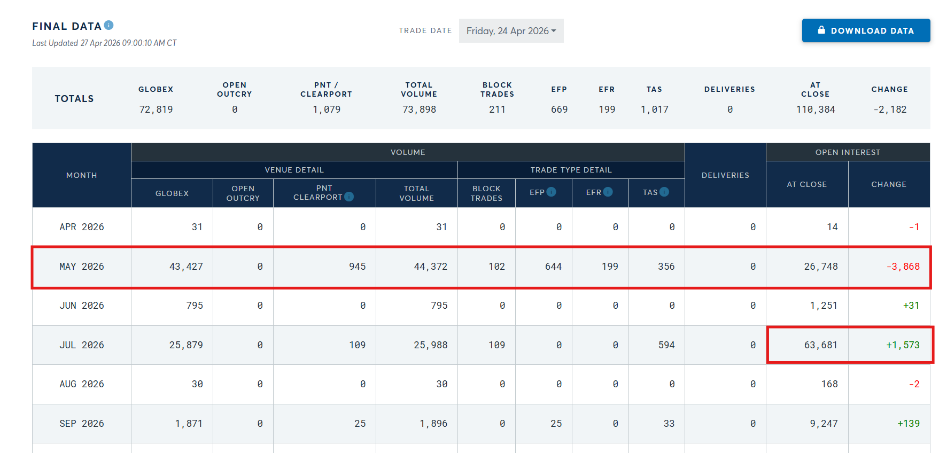Click the Block Trades table column header
The image size is (947, 453).
(x=486, y=193)
